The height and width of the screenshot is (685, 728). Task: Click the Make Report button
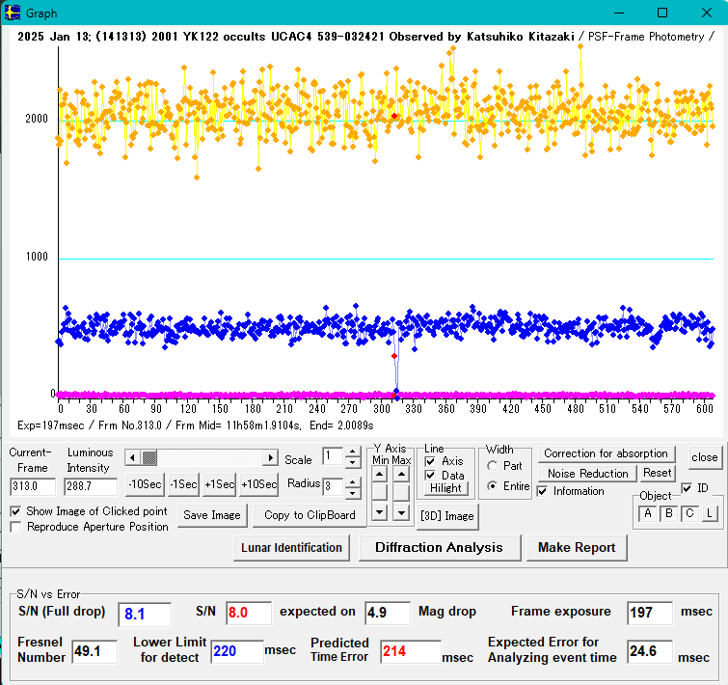pyautogui.click(x=577, y=548)
